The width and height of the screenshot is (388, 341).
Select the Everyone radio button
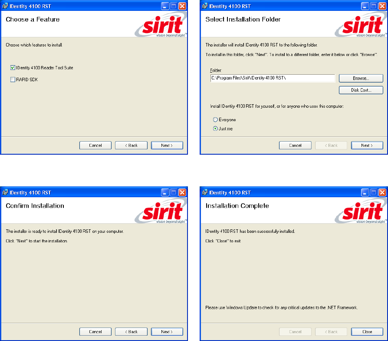(215, 119)
